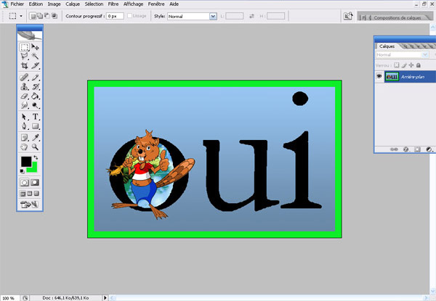Set subtract from selection mode
The width and height of the screenshot is (436, 301).
click(47, 16)
